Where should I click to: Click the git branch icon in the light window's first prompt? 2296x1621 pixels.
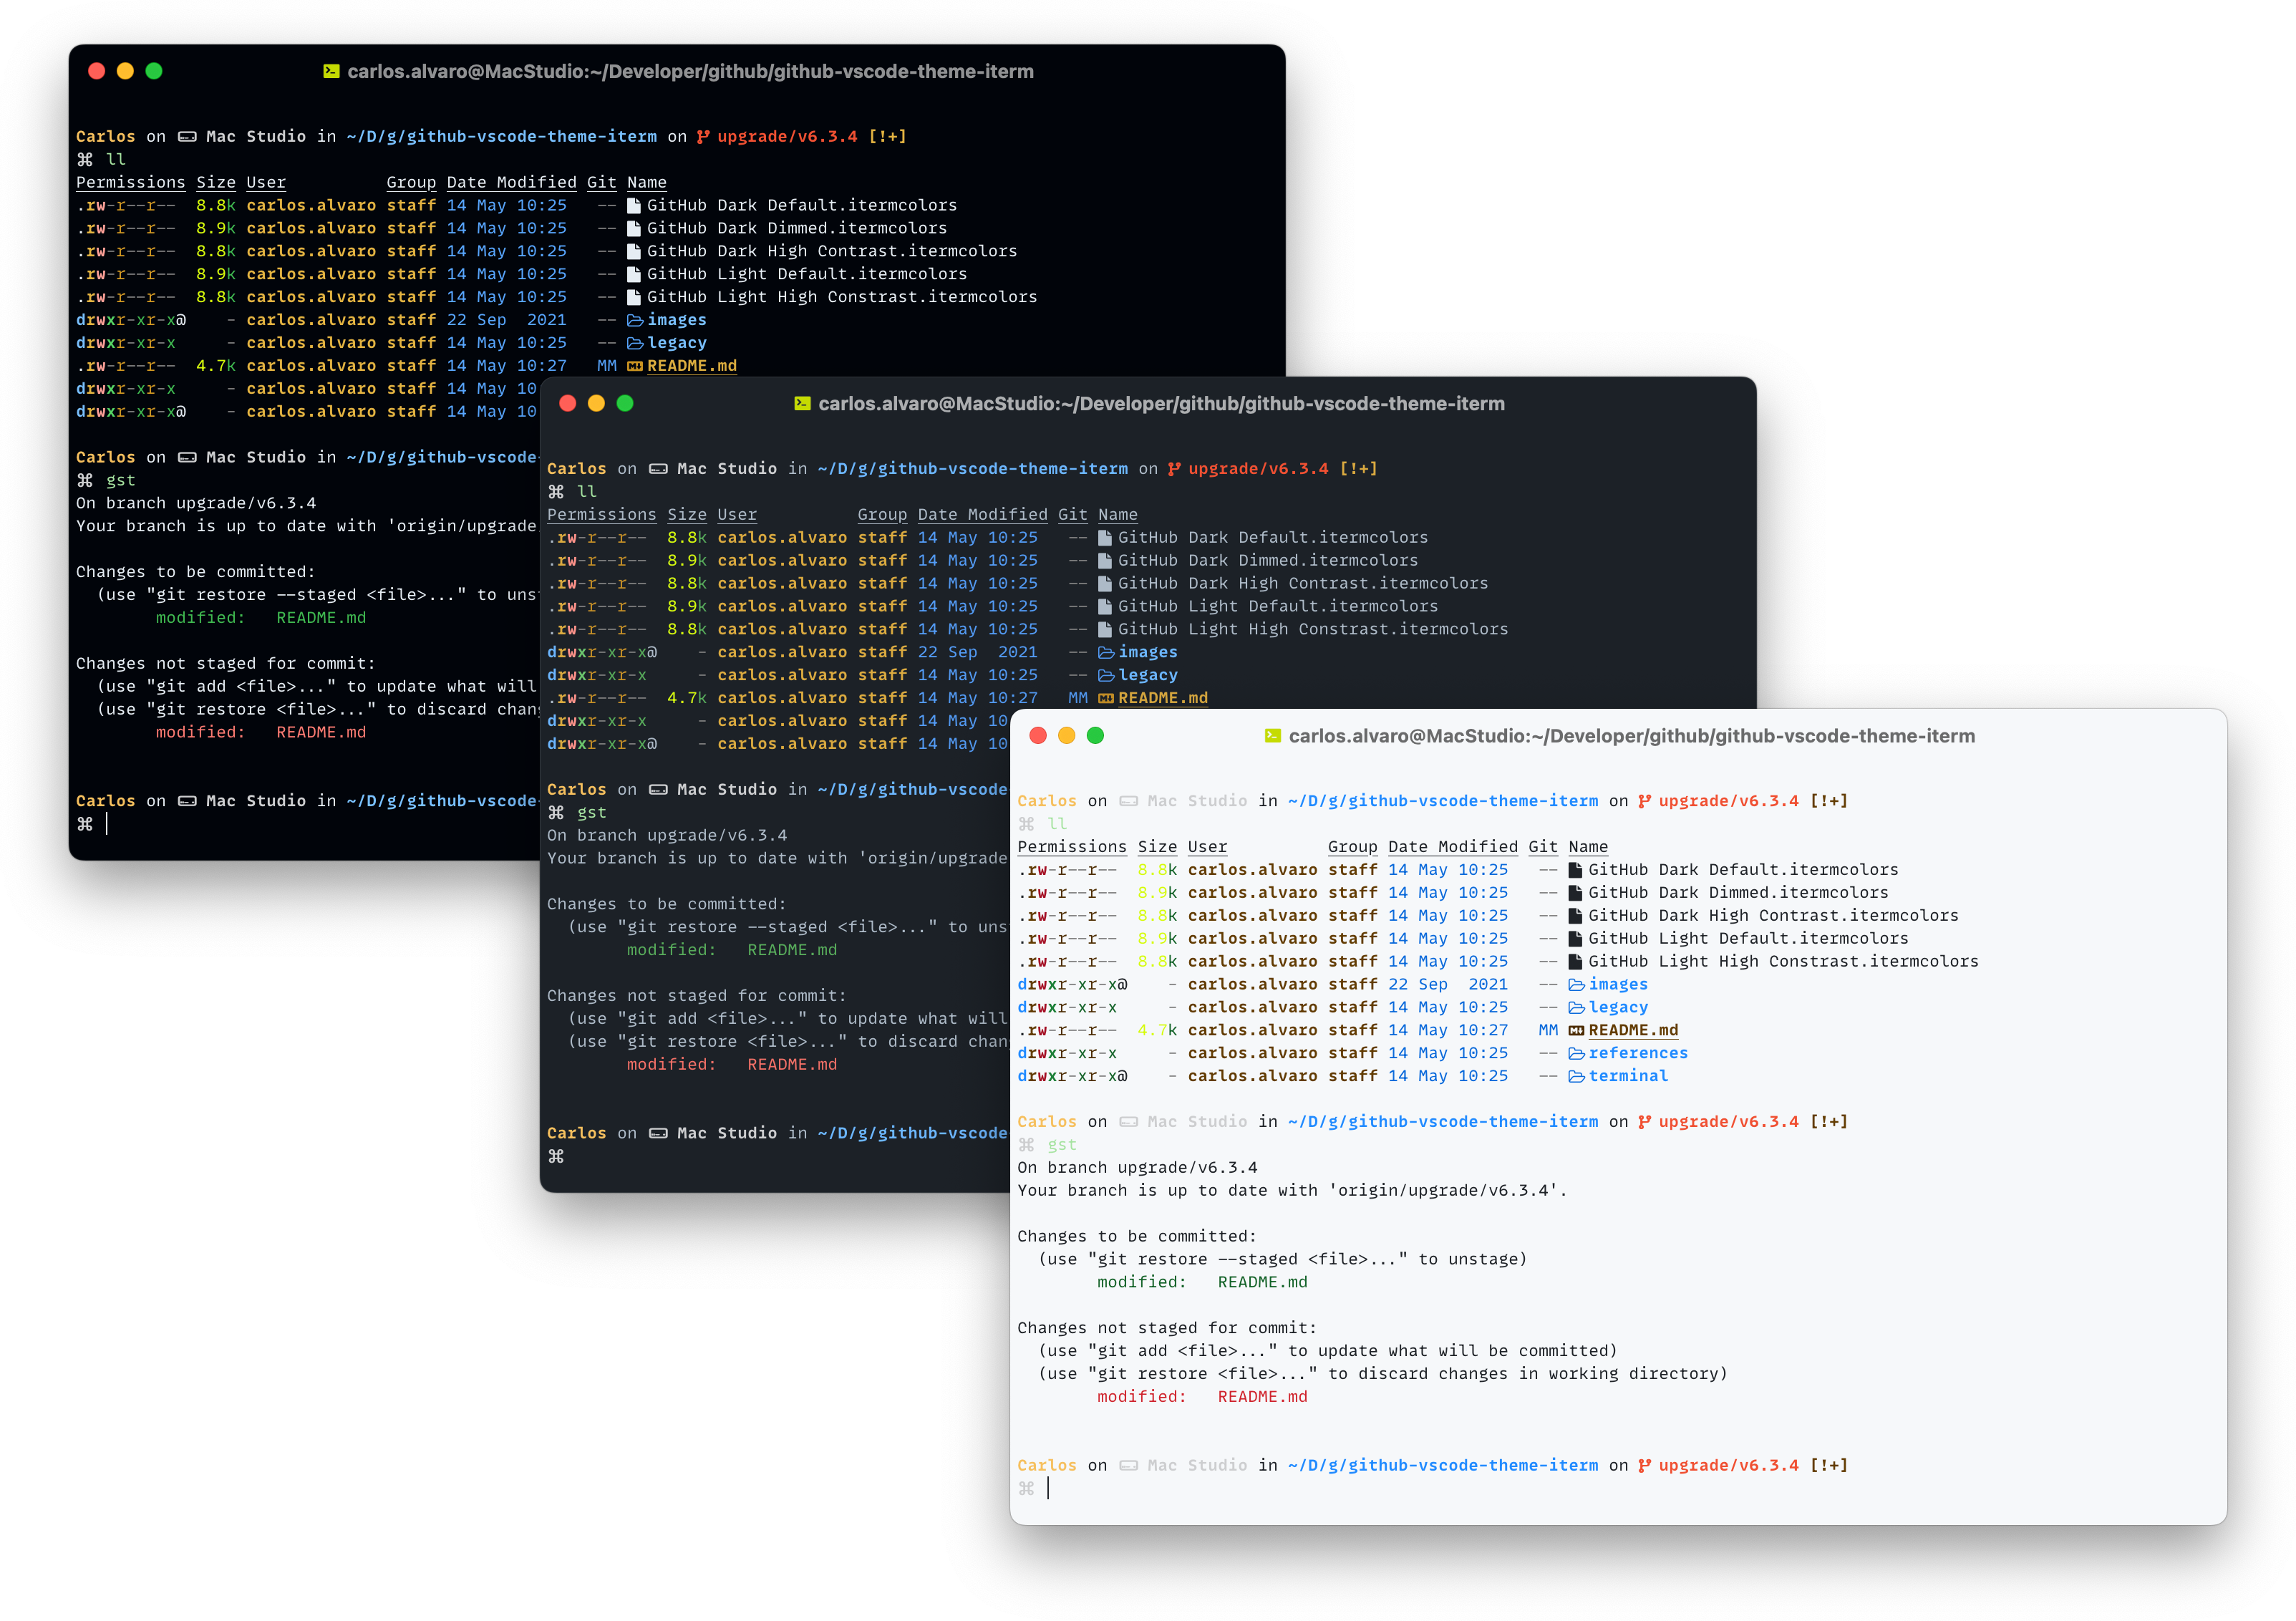click(1644, 801)
